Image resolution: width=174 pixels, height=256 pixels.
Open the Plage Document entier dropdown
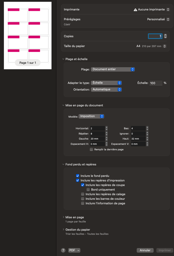[x=113, y=70]
